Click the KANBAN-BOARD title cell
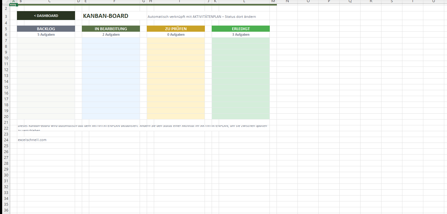 coord(106,16)
